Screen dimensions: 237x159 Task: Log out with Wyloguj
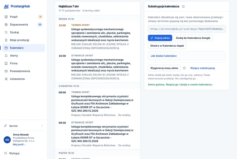(x=14, y=153)
